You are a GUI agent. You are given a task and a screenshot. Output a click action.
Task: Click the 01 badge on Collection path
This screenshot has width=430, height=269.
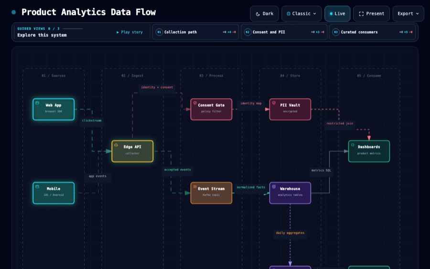[159, 32]
